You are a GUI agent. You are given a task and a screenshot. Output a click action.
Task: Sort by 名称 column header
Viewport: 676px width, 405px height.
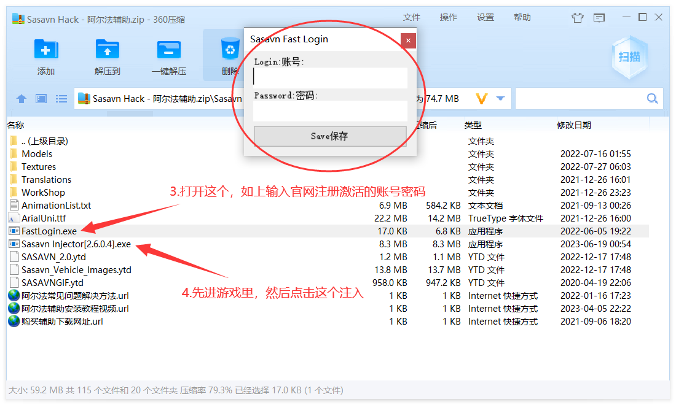15,125
